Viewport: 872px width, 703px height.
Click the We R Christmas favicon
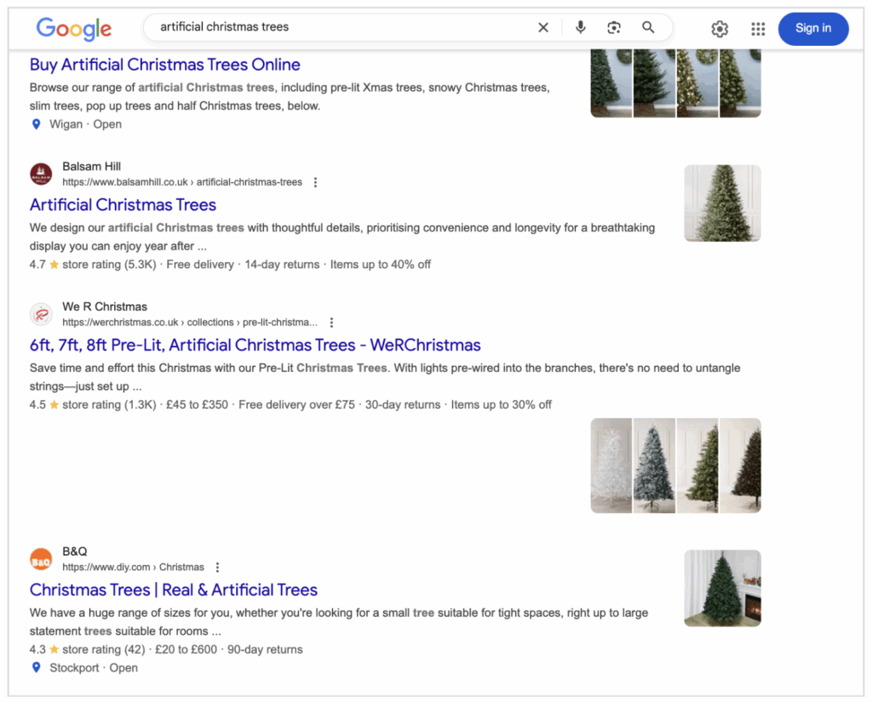click(41, 315)
